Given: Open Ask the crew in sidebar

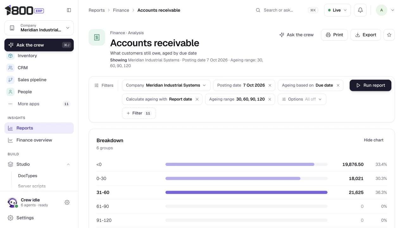Looking at the screenshot, I should 39,45.
